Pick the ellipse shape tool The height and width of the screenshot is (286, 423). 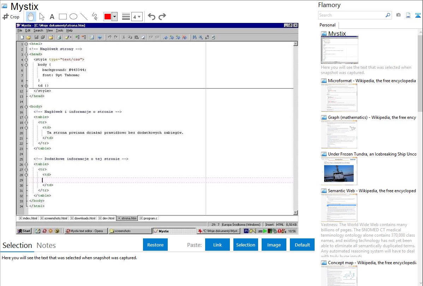pos(73,17)
